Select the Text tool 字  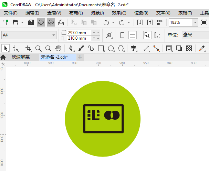point(134,48)
